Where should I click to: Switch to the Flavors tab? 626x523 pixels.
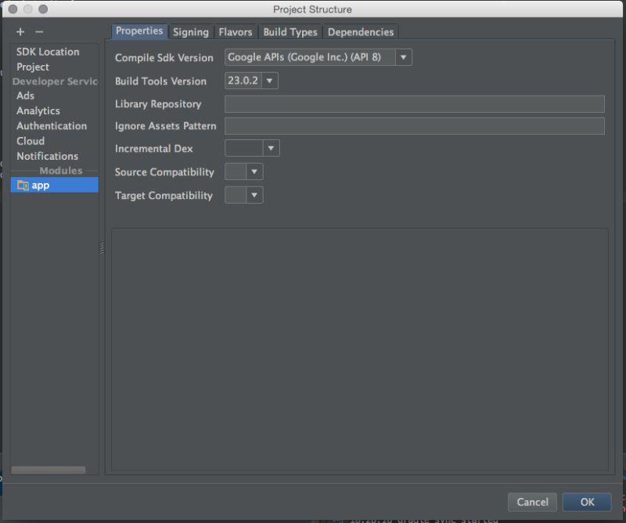[236, 32]
